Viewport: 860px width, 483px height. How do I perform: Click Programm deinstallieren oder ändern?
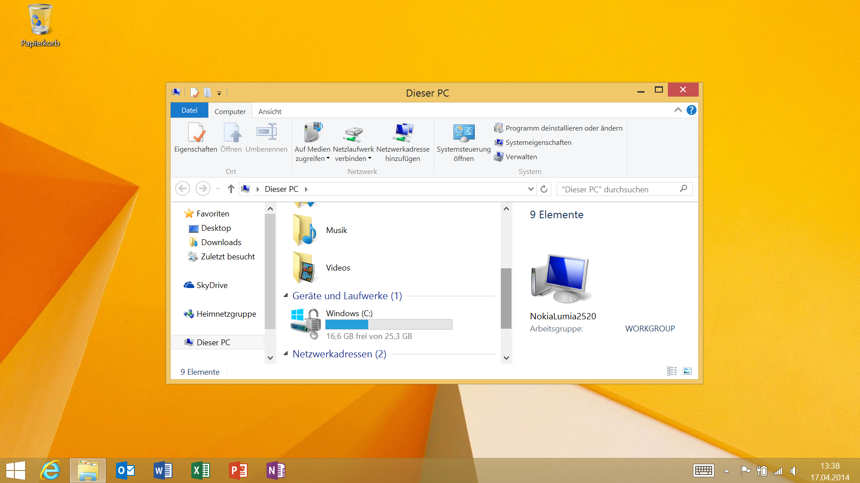tap(563, 128)
